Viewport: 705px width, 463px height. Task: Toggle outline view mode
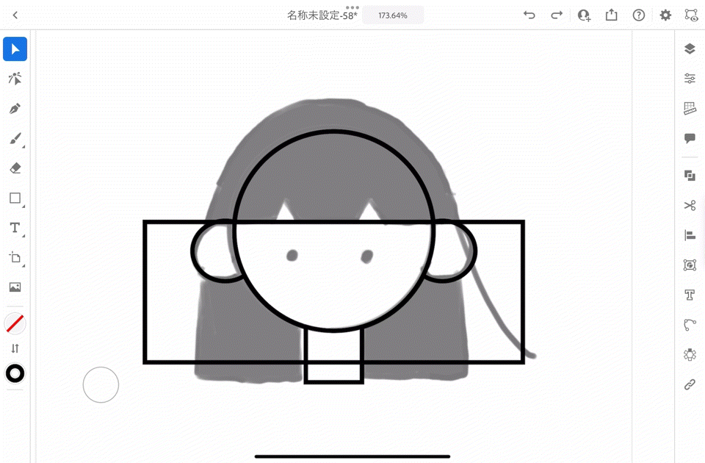(x=691, y=15)
